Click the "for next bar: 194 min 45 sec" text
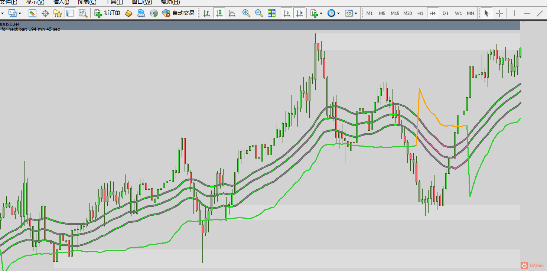This screenshot has height=271, width=547. pos(30,29)
